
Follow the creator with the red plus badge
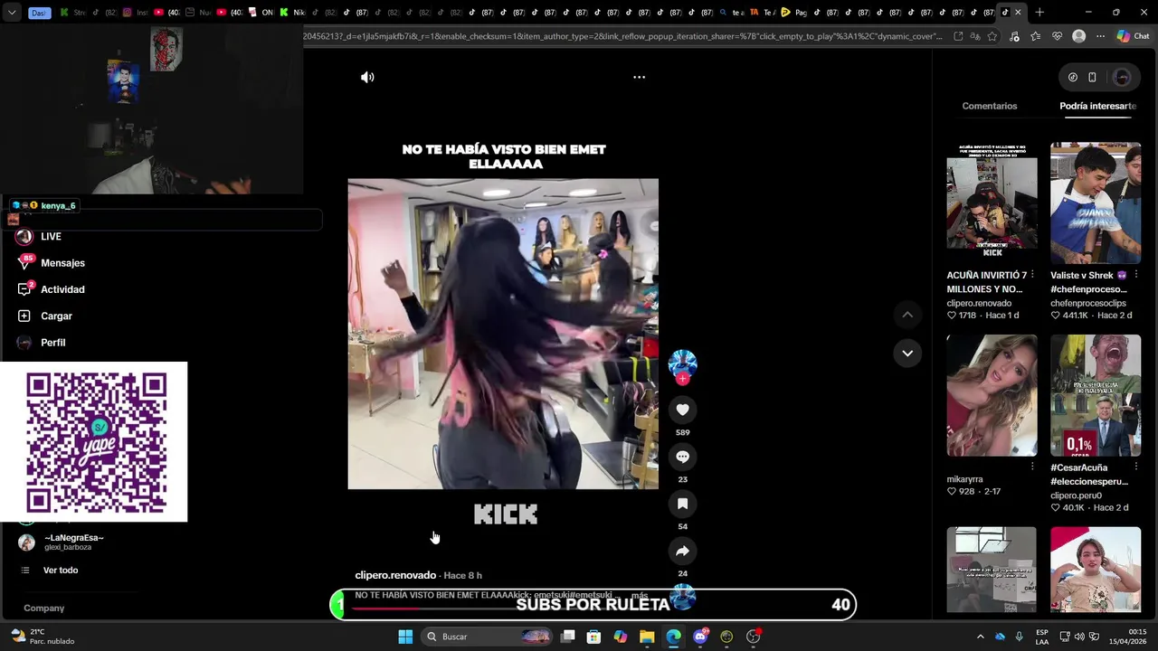pyautogui.click(x=682, y=380)
